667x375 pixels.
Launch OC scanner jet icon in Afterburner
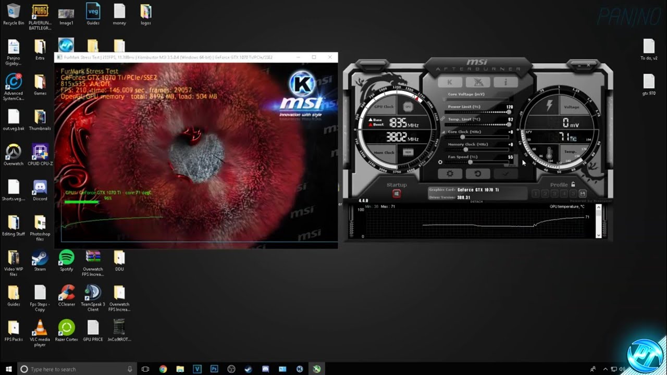pos(477,82)
